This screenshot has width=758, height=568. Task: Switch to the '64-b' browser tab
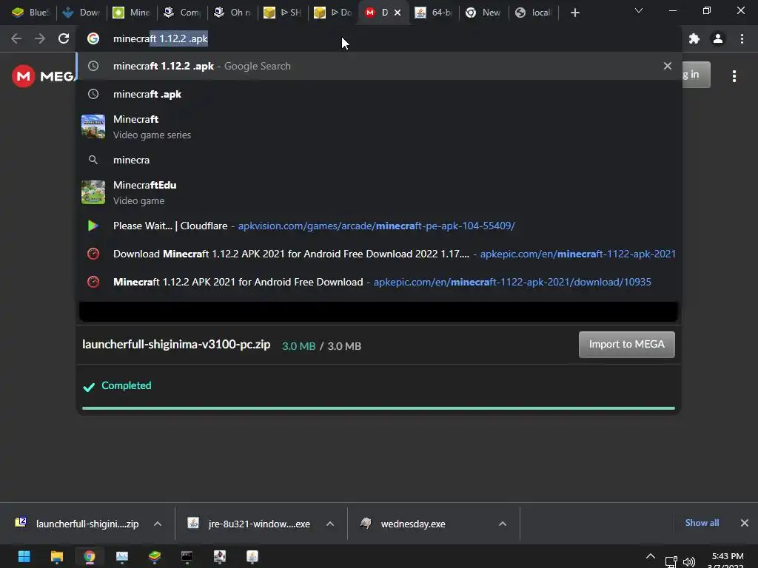[434, 13]
